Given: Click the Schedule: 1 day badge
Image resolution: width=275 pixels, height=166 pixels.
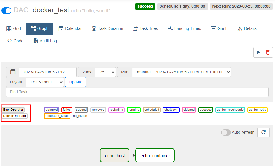Looking at the screenshot, I should [182, 6].
